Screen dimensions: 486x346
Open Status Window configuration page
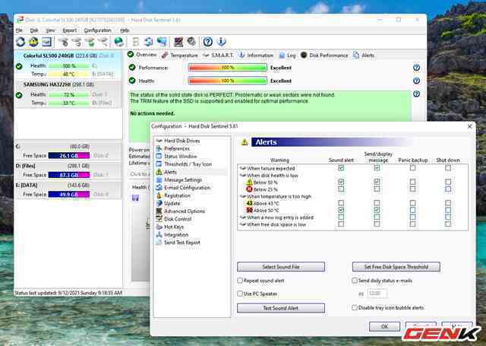(181, 157)
